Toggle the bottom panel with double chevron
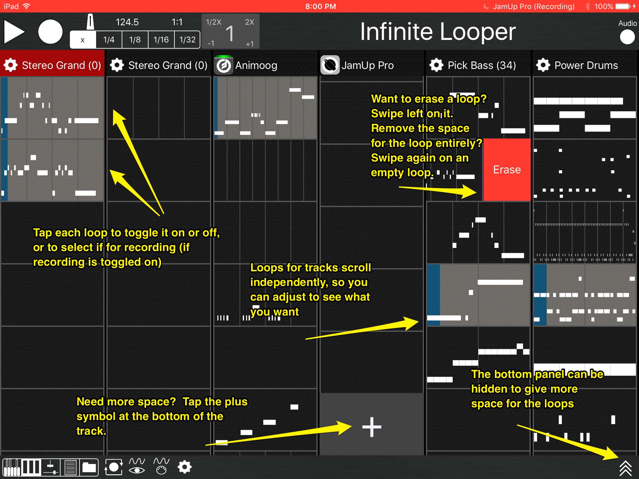Image resolution: width=639 pixels, height=479 pixels. (x=626, y=468)
